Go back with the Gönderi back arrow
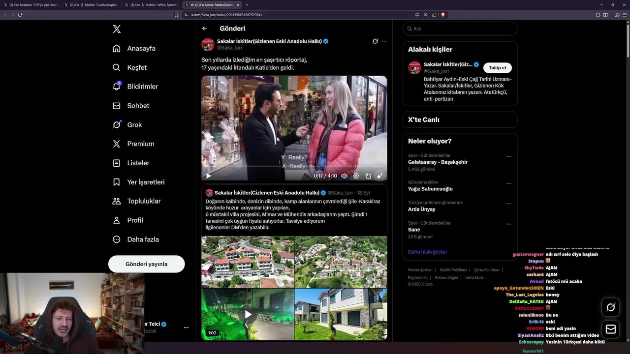 coord(205,29)
